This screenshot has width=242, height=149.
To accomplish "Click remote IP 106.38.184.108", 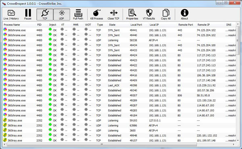I will (206, 75).
